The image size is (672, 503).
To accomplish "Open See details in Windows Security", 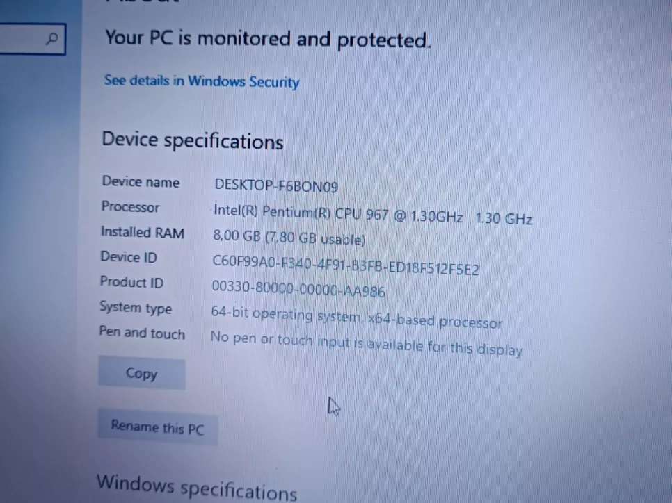I will [202, 81].
